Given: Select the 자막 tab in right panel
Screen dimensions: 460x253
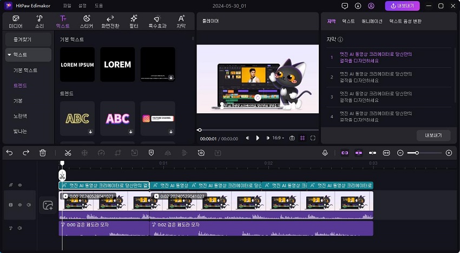Looking at the screenshot, I should pyautogui.click(x=331, y=21).
